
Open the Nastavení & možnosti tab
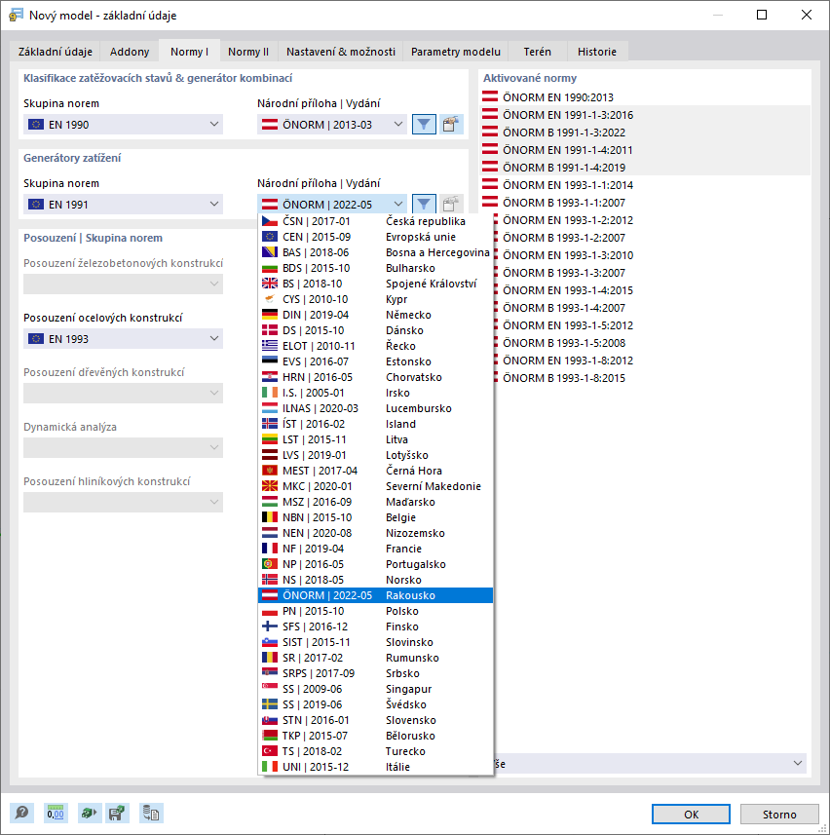[341, 52]
